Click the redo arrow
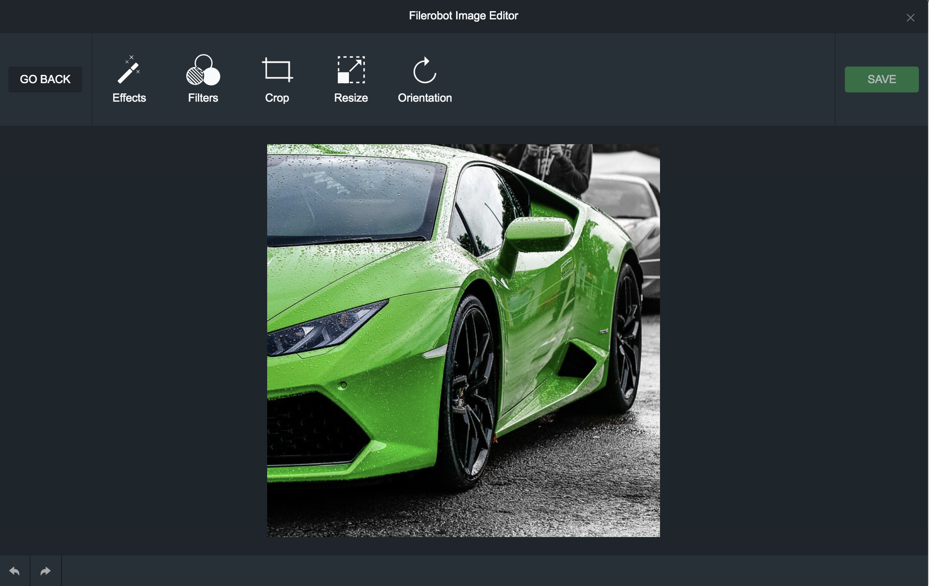 tap(45, 571)
